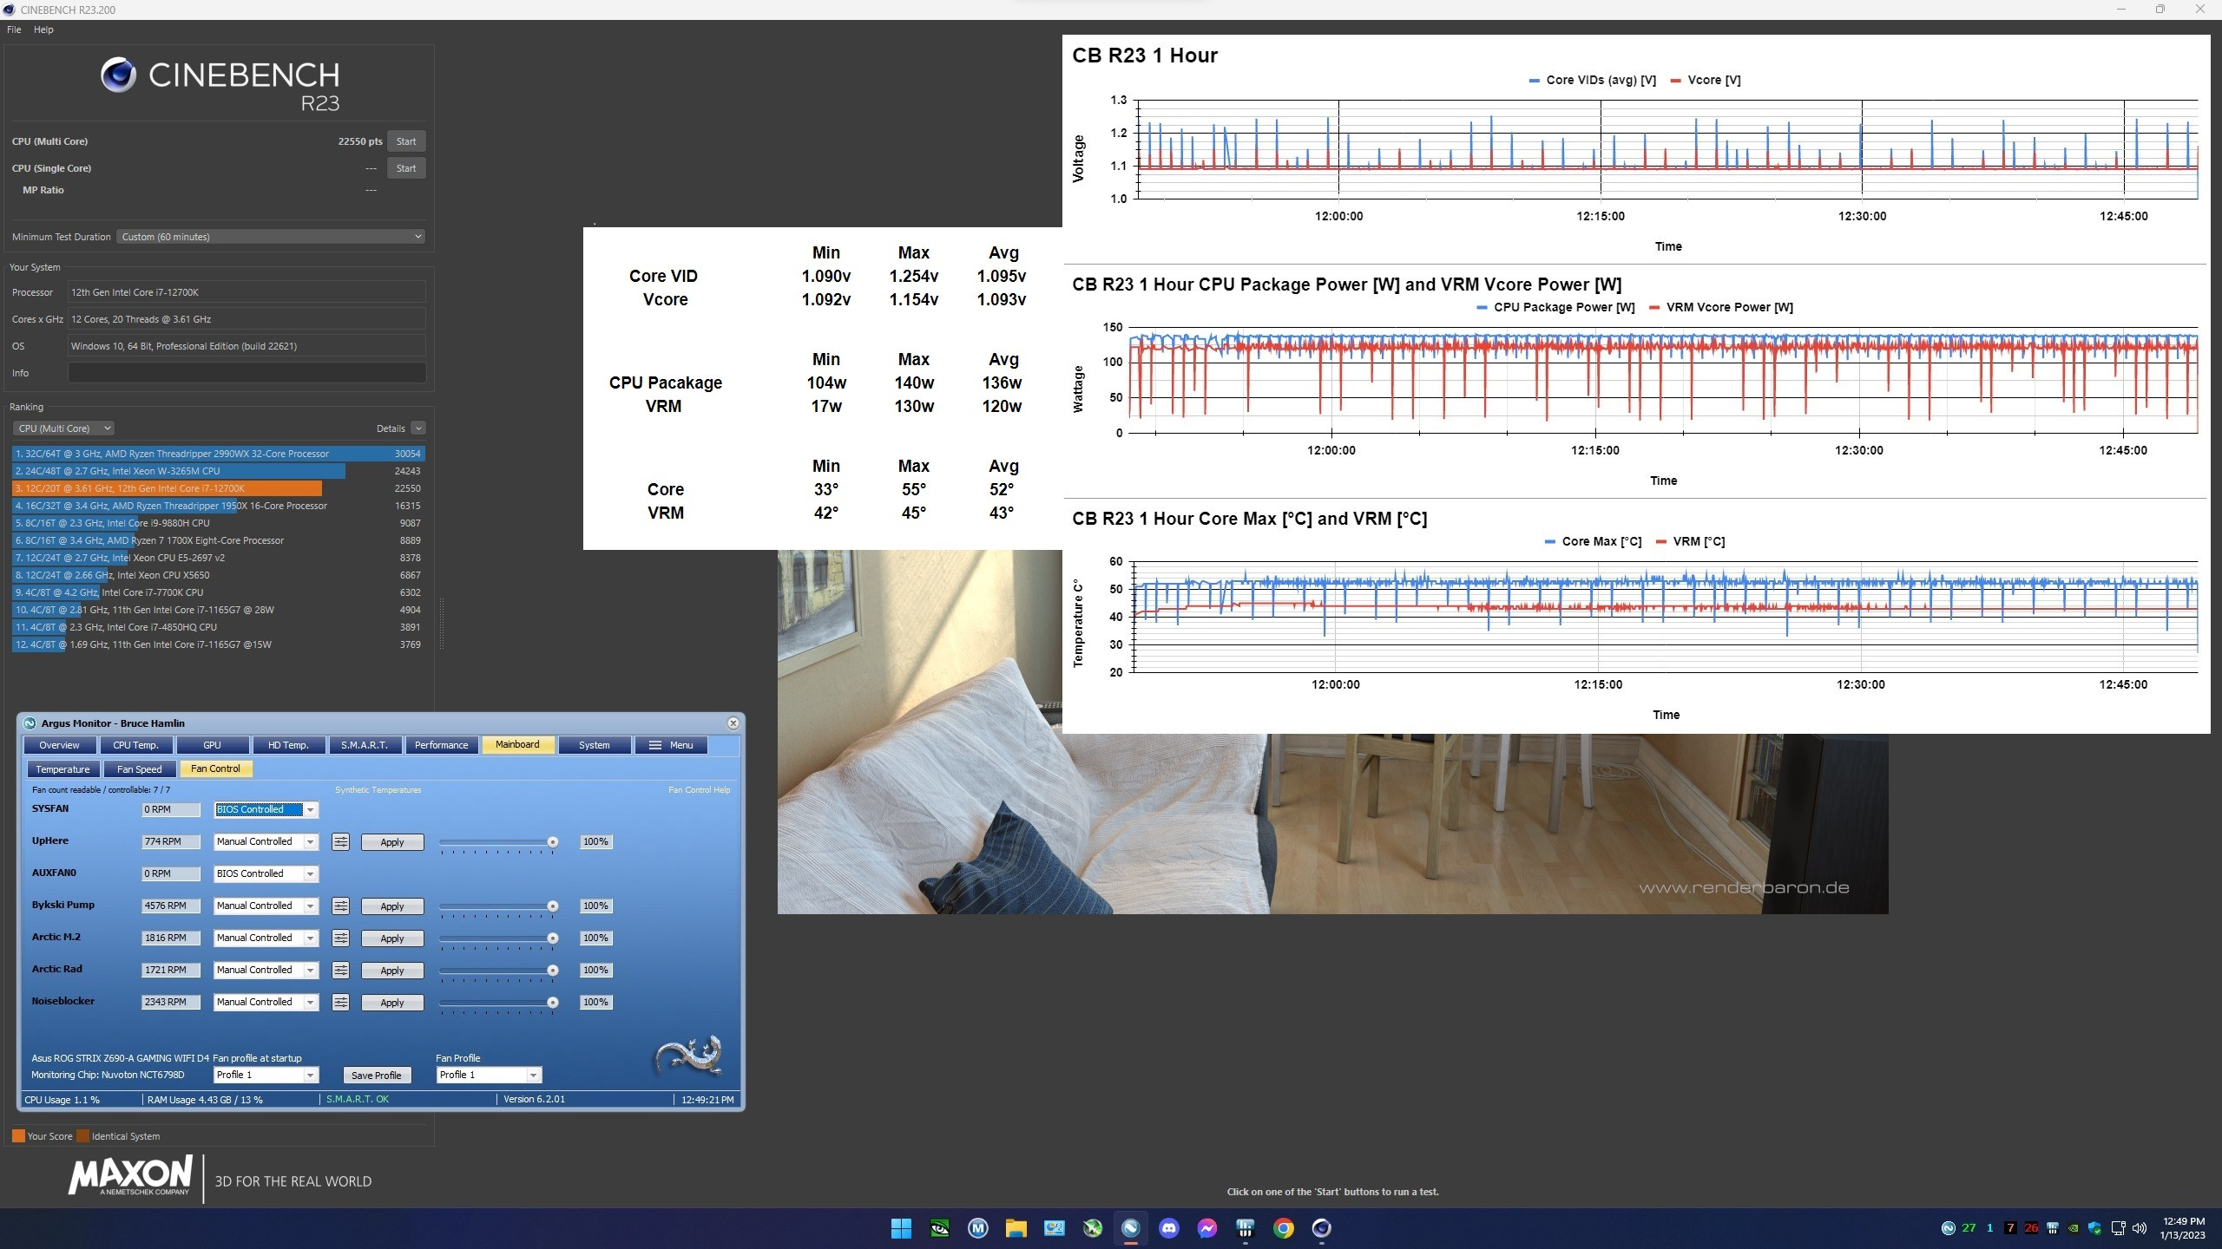The height and width of the screenshot is (1249, 2222).
Task: Expand the ranking Details arrow
Action: [x=418, y=428]
